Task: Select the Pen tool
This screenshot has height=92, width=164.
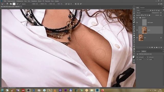Action: click(134, 40)
